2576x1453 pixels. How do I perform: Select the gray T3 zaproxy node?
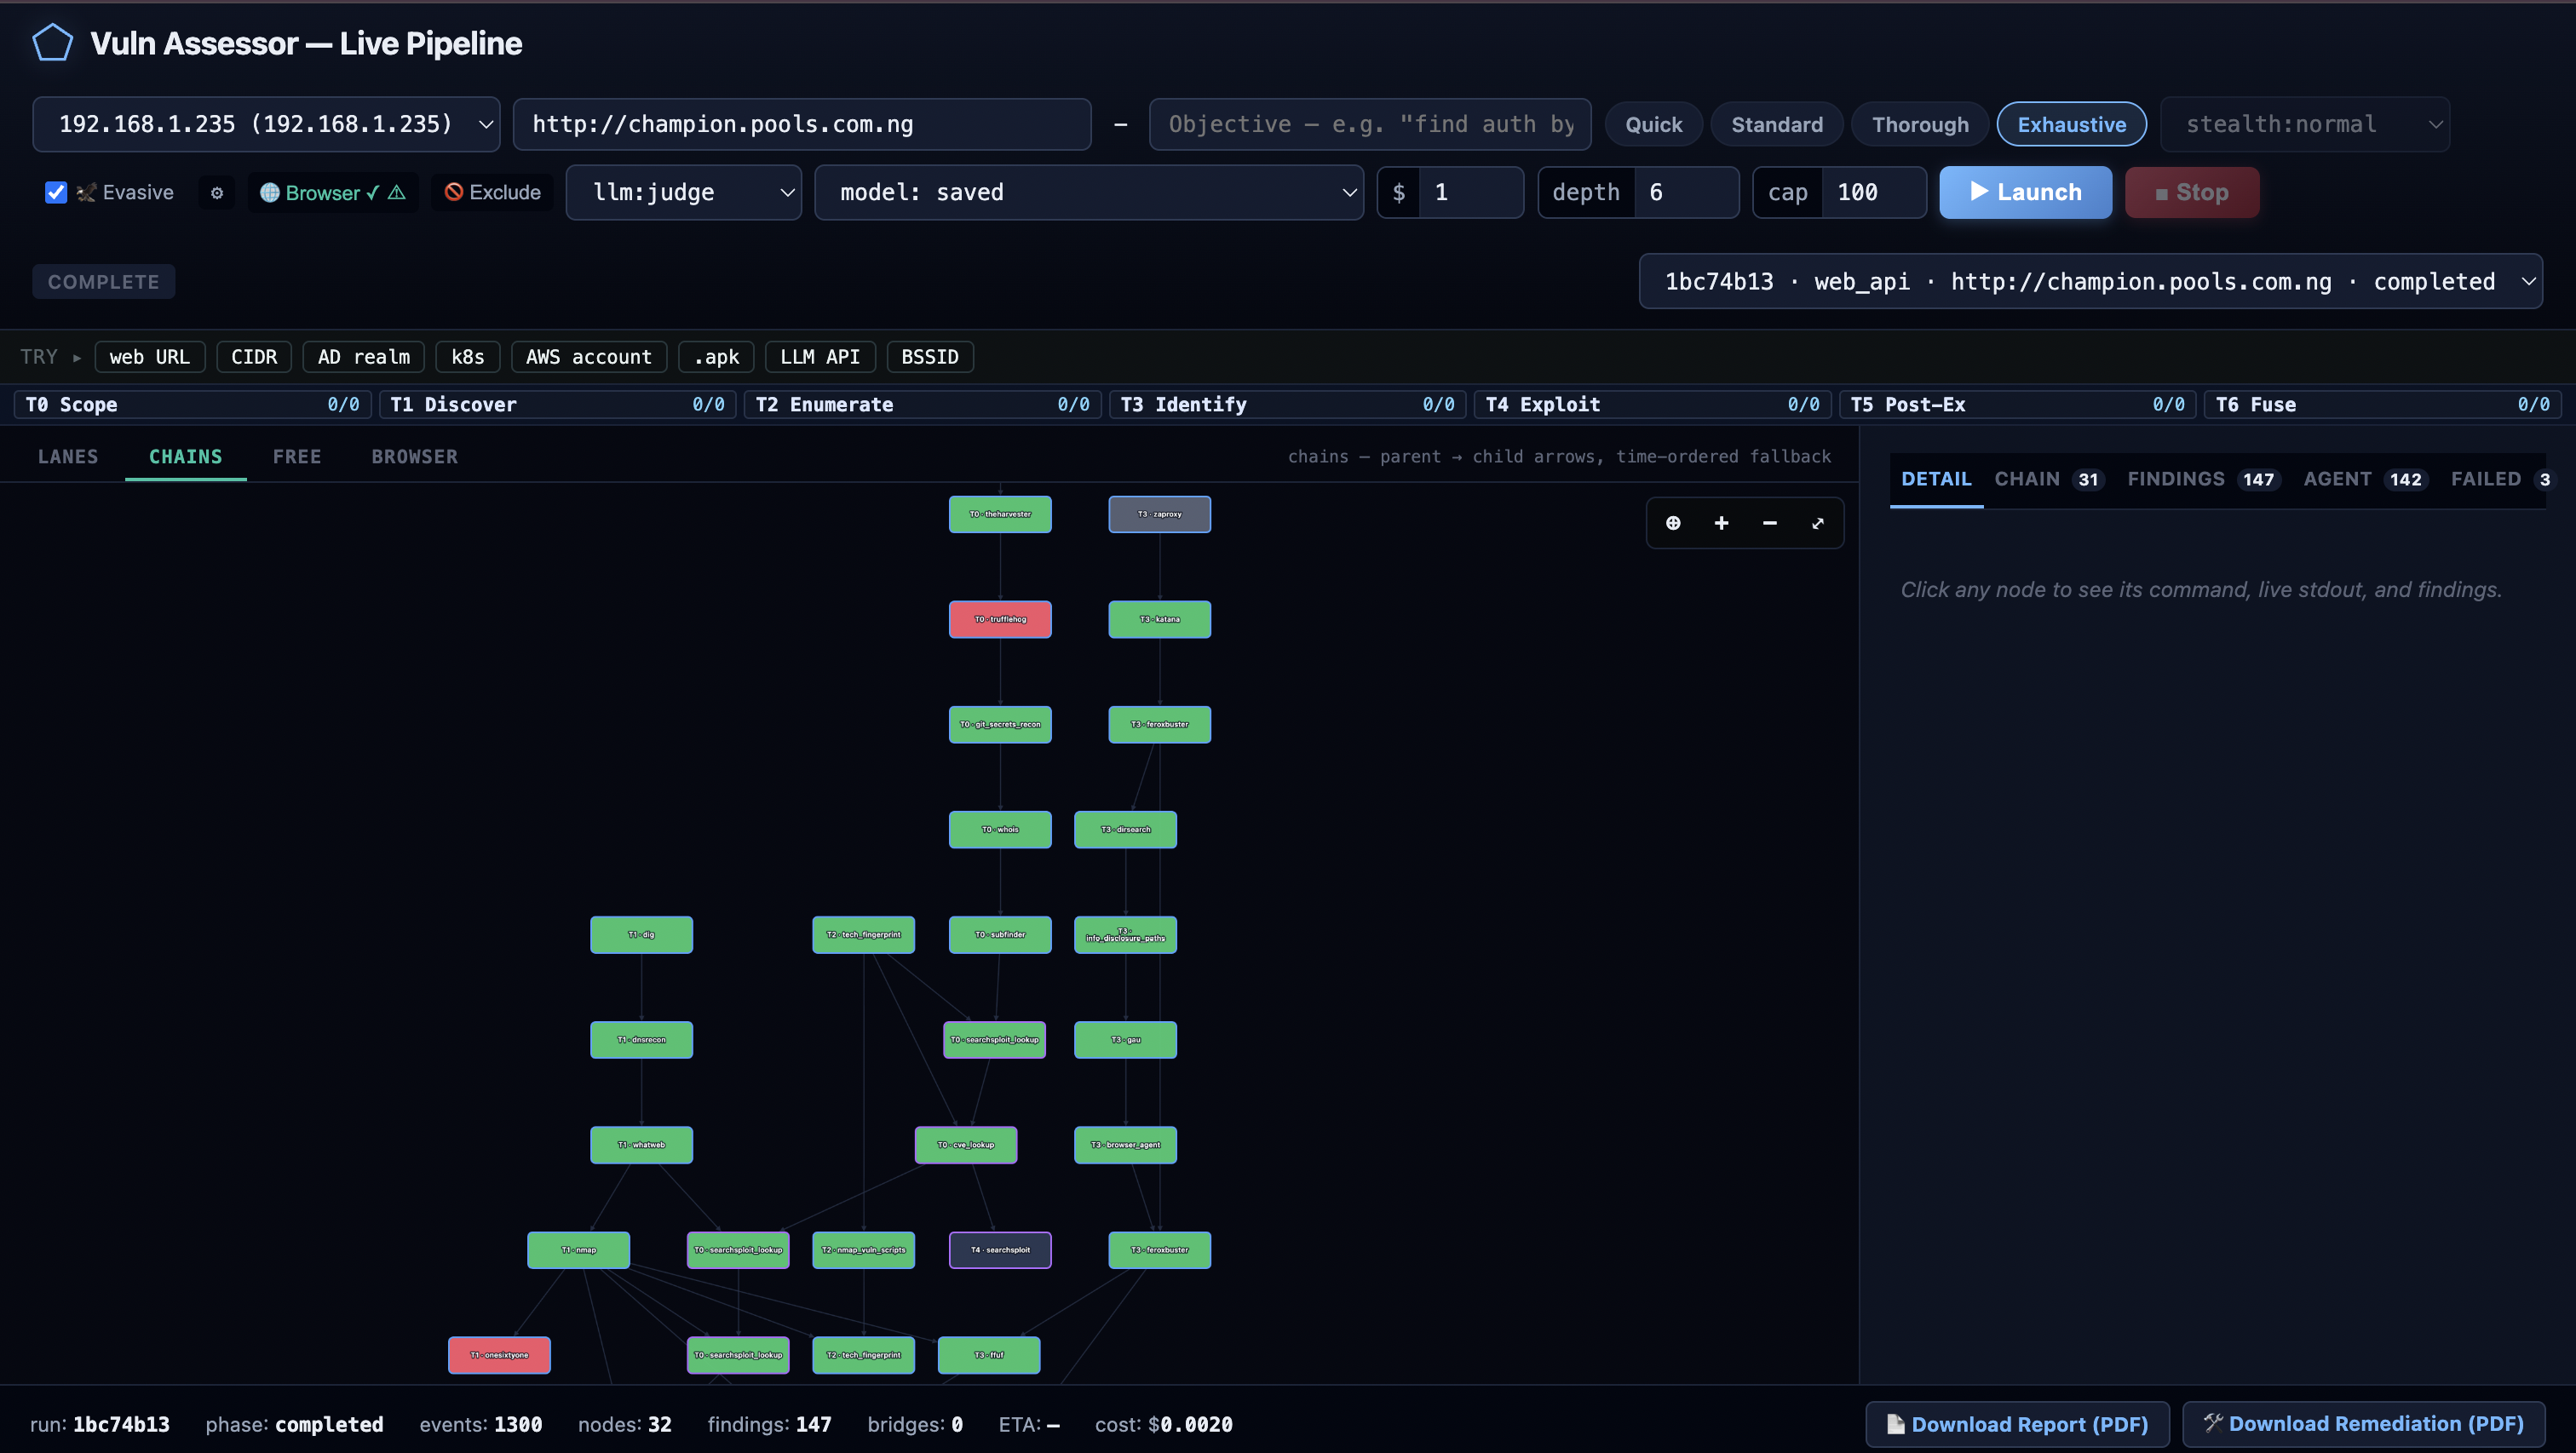click(1159, 514)
